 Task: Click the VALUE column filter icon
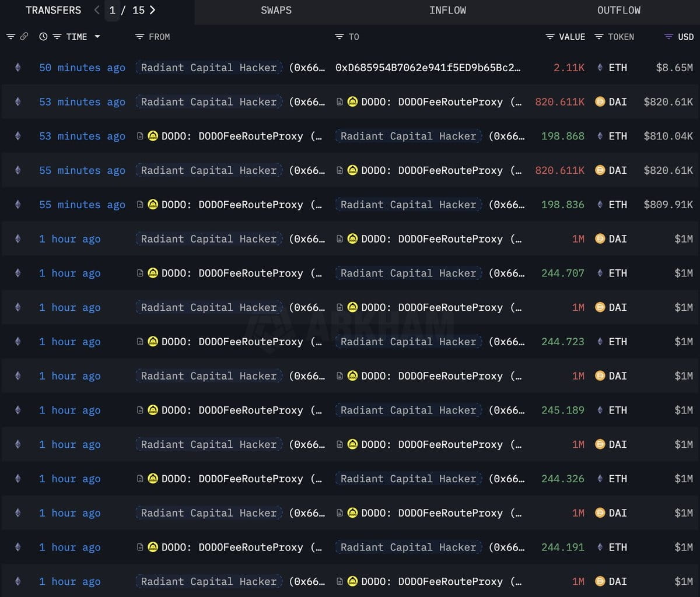549,37
